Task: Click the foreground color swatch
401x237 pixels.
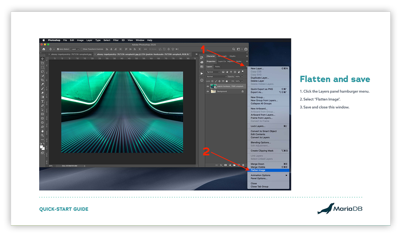Action: click(x=42, y=147)
